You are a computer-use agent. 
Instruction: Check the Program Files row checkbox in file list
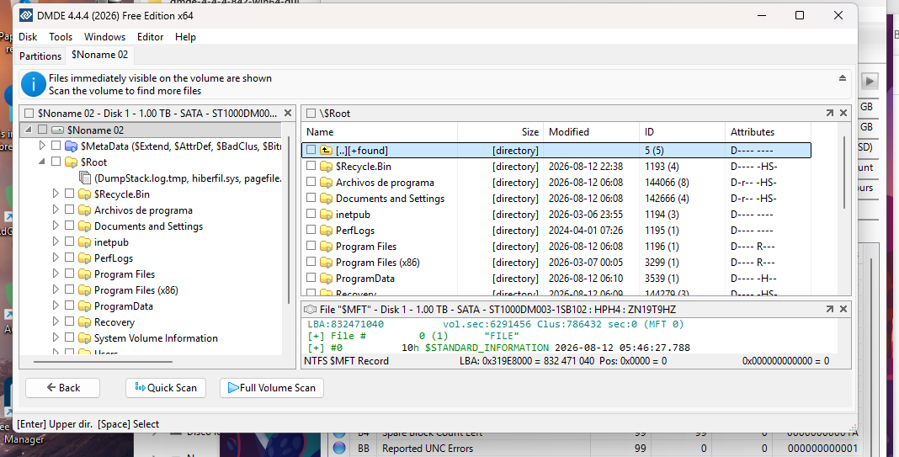click(311, 247)
